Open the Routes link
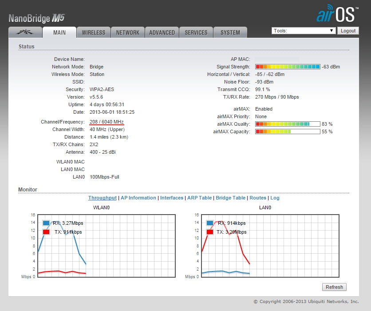The width and height of the screenshot is (371, 311). pyautogui.click(x=258, y=198)
